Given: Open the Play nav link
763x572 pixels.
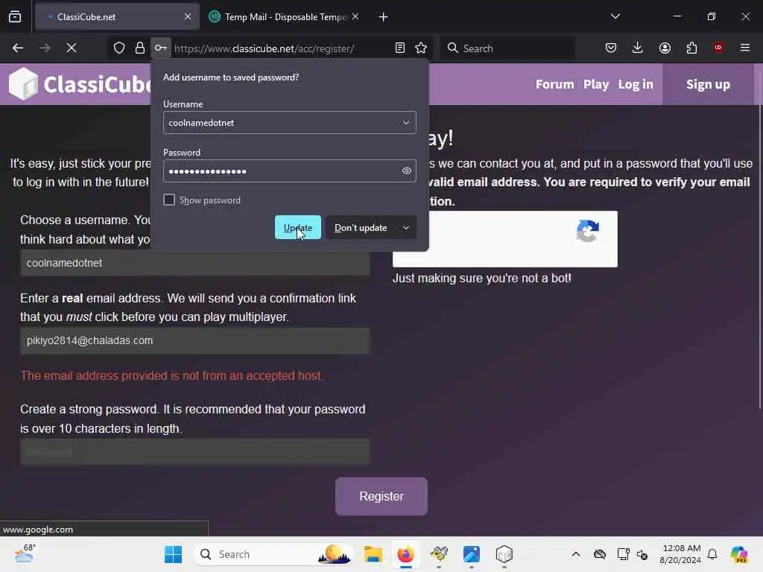Looking at the screenshot, I should 596,84.
